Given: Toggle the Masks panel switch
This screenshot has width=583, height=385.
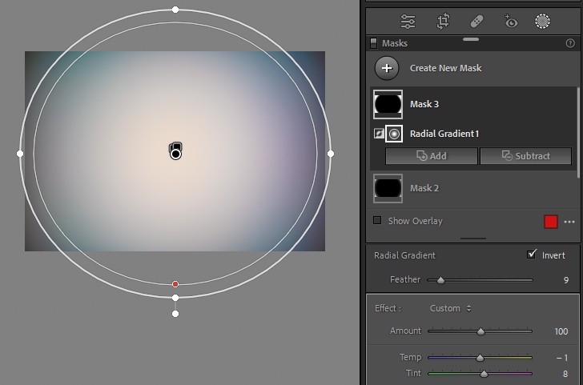Looking at the screenshot, I should (x=374, y=43).
